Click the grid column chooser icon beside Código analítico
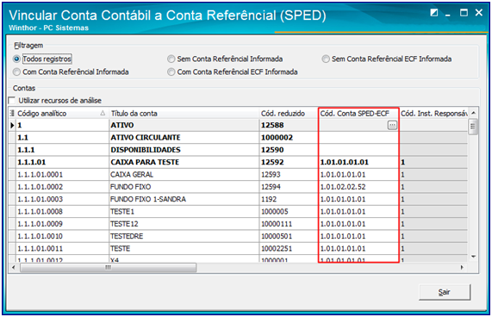The image size is (492, 317). click(x=12, y=113)
